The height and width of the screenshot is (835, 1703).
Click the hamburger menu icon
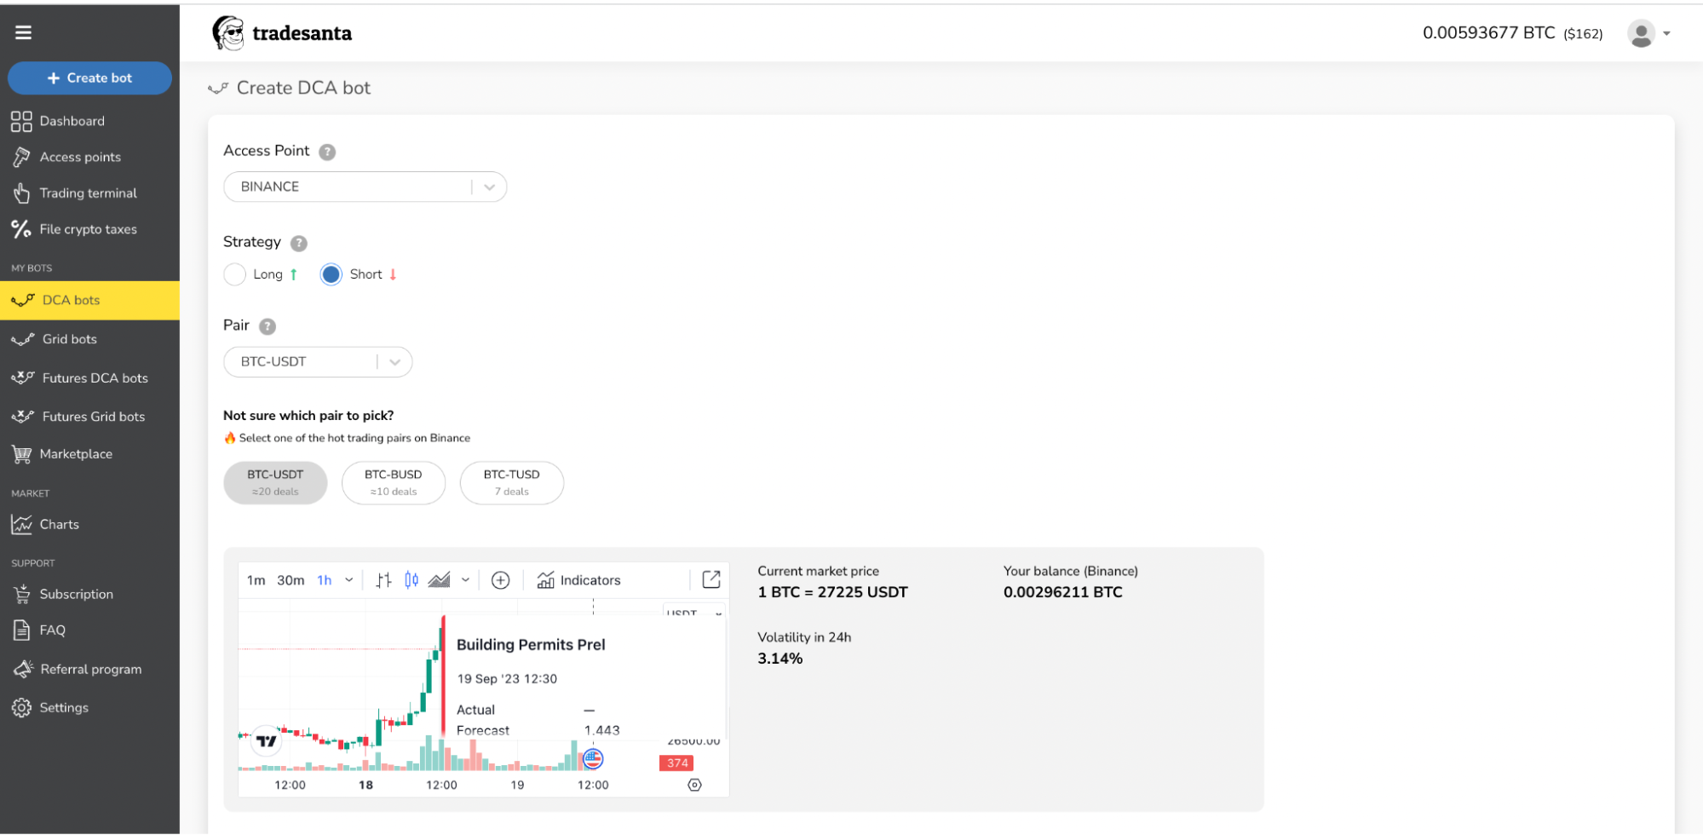[23, 32]
